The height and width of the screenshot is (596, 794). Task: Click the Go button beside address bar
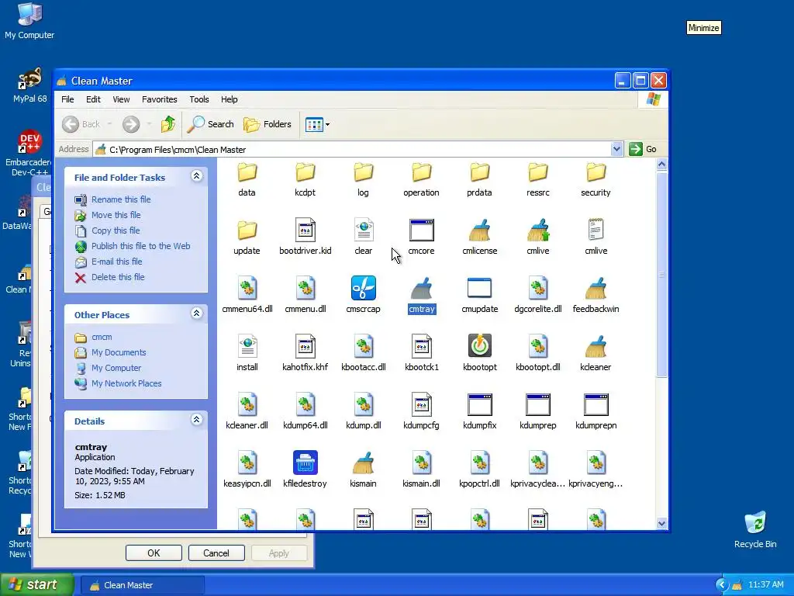click(643, 149)
